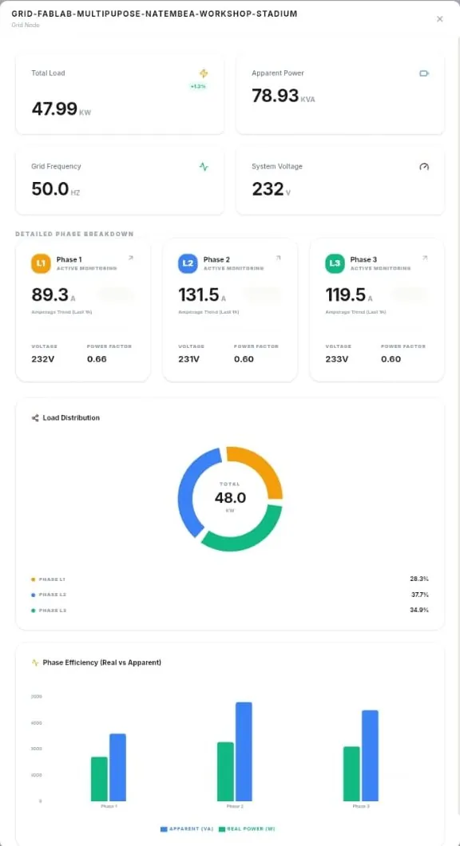Click the lightning bolt icon in Total Load
This screenshot has width=460, height=846.
(204, 73)
